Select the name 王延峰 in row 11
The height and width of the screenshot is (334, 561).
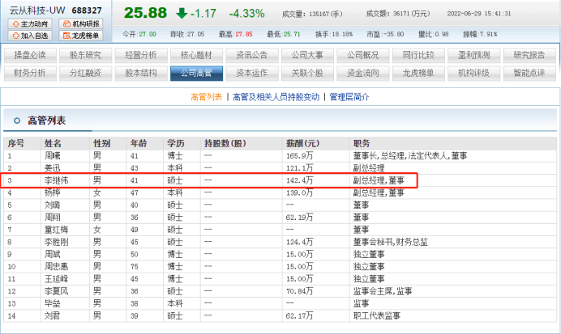click(56, 279)
